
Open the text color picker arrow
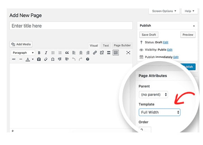coord(33,59)
